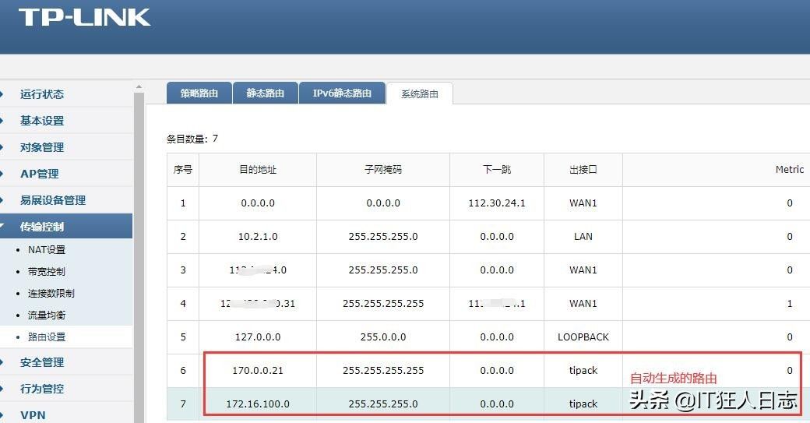Click the sidebar scroll-up arrow

pos(139,87)
